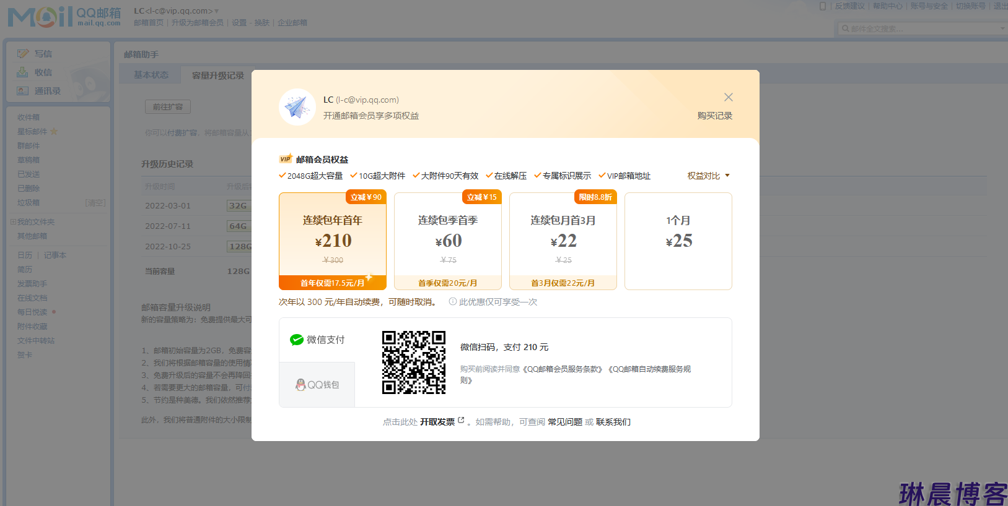Open 已删除 deleted folder
The image size is (1008, 506).
[x=28, y=189]
